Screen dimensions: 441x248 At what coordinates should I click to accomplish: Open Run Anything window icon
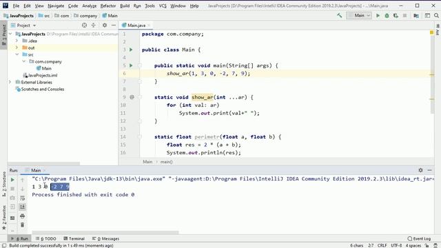(x=427, y=15)
